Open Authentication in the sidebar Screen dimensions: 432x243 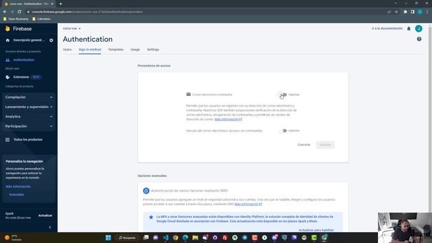pyautogui.click(x=24, y=60)
